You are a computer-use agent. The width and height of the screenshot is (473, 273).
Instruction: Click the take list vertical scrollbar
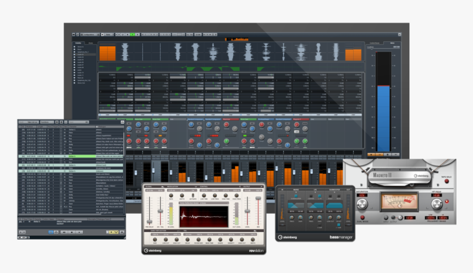pos(124,145)
